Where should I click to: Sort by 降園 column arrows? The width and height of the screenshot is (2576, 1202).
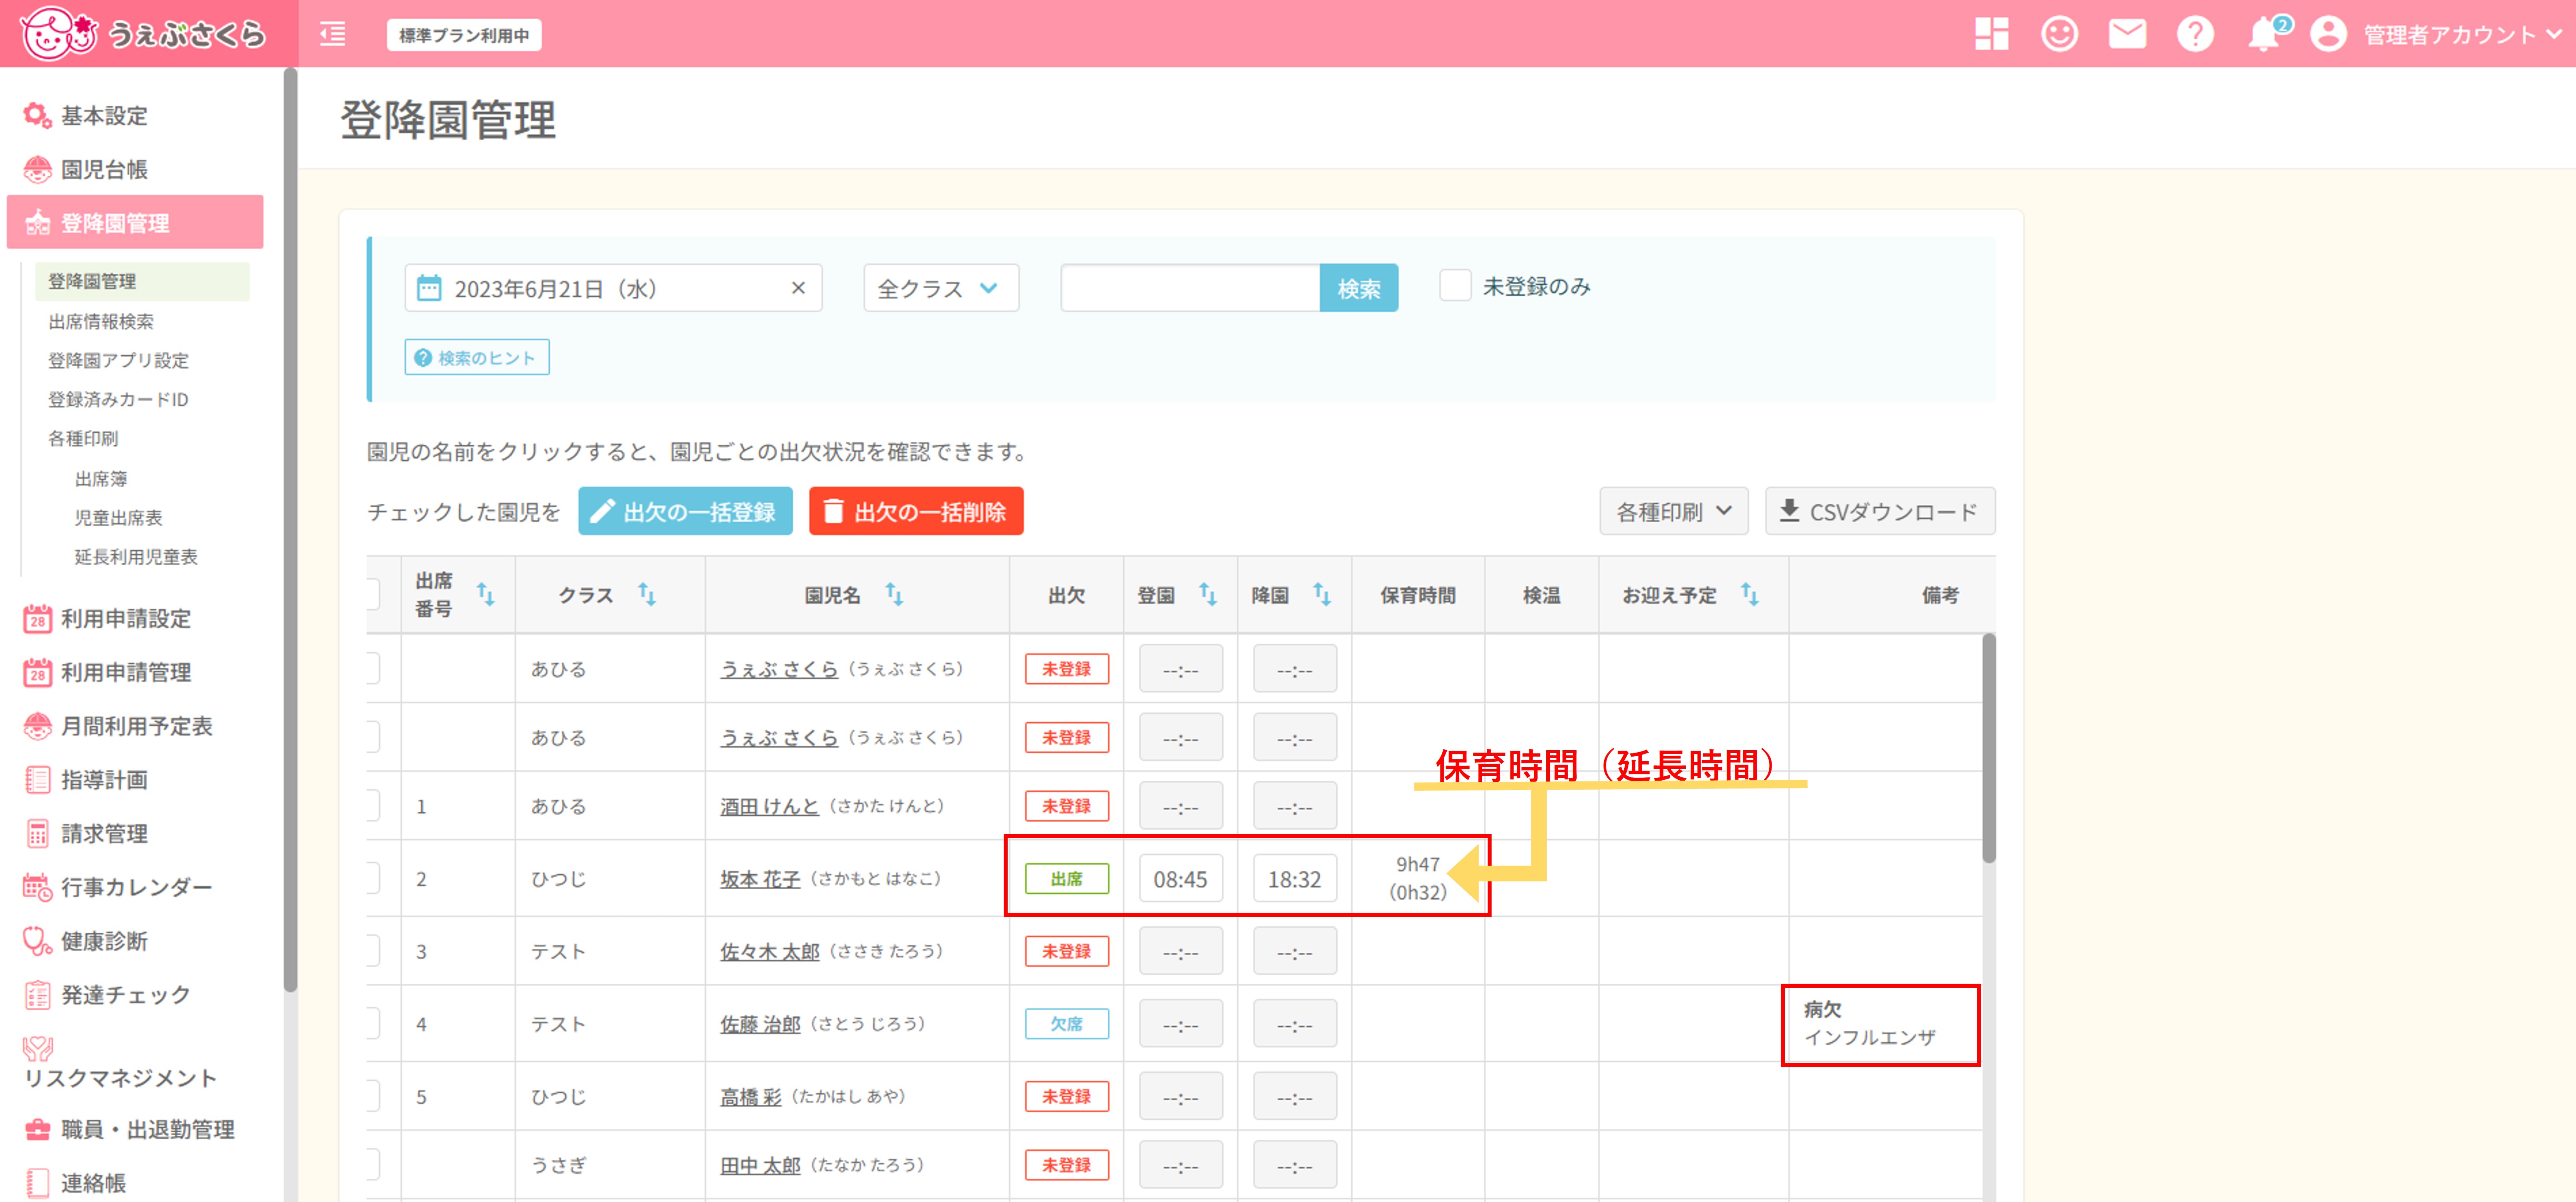1322,595
